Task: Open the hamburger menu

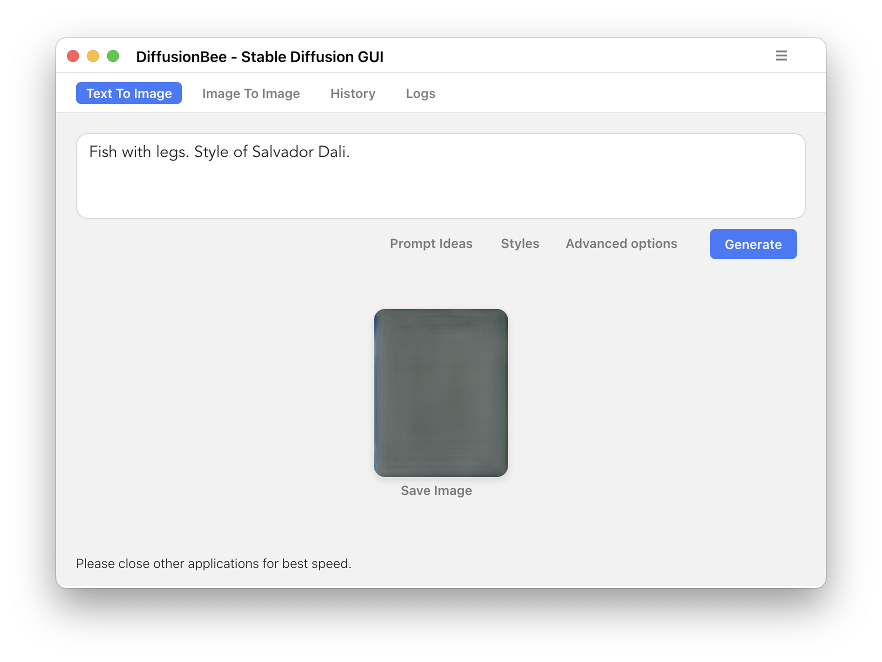Action: tap(781, 55)
